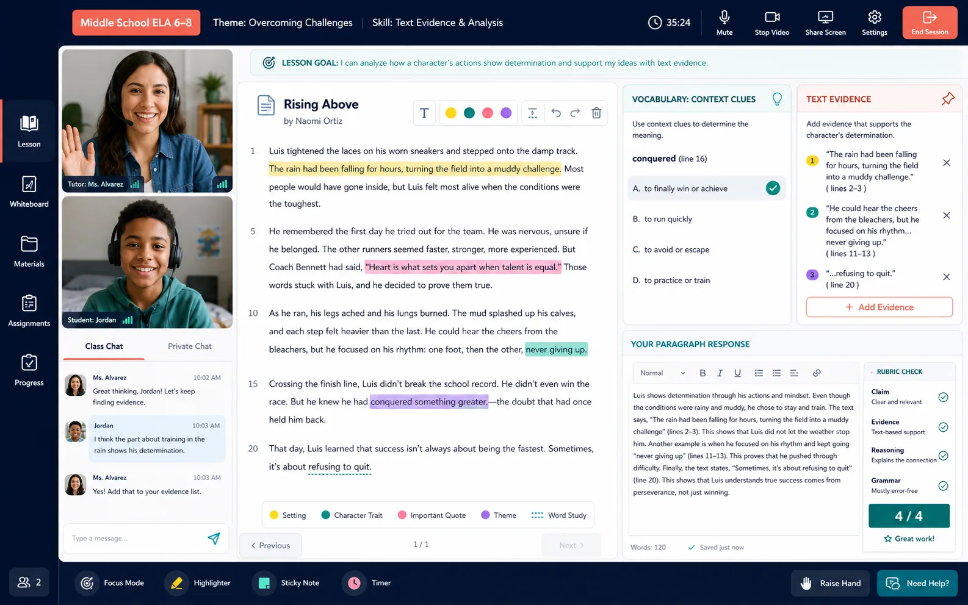Insert numbered list in response editor
968x605 pixels.
click(759, 373)
